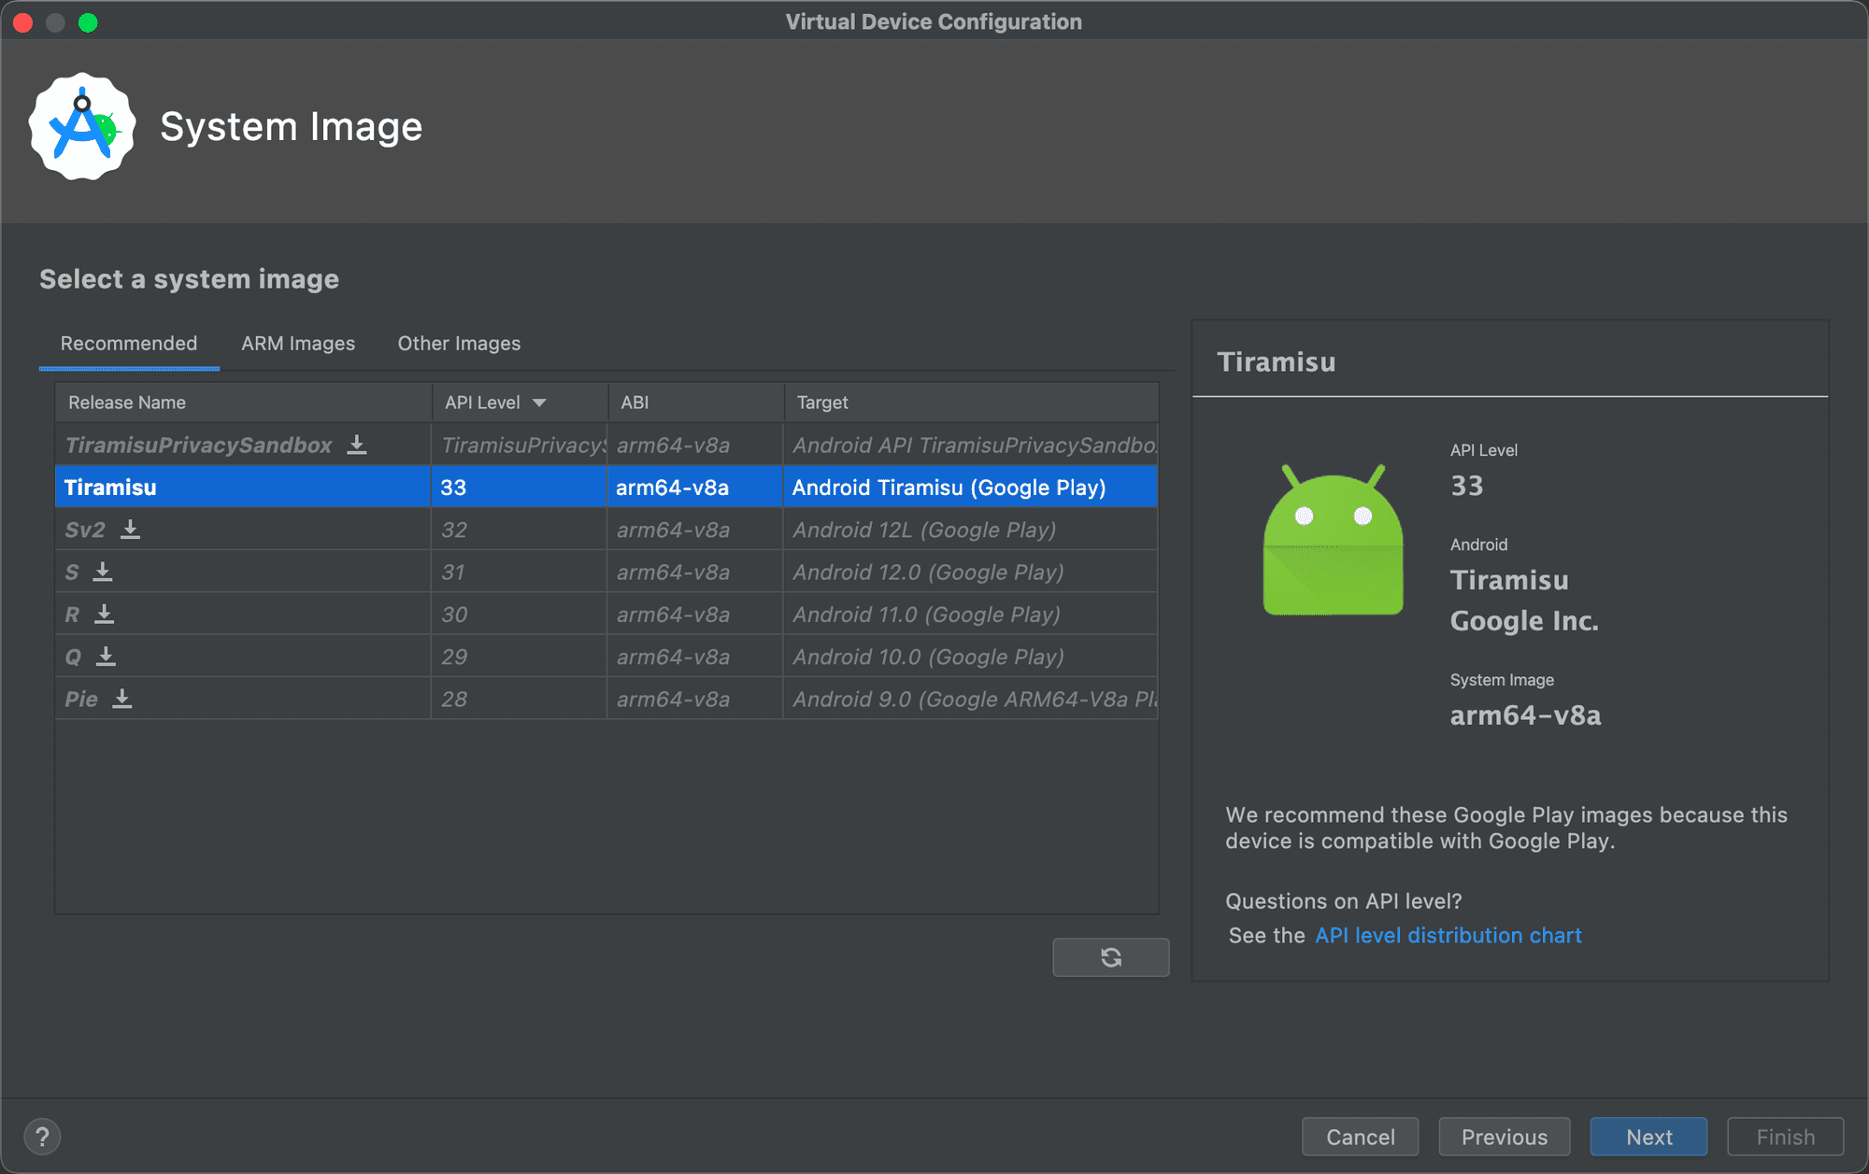Download the Pie system image
Viewport: 1869px width, 1174px height.
(x=122, y=699)
